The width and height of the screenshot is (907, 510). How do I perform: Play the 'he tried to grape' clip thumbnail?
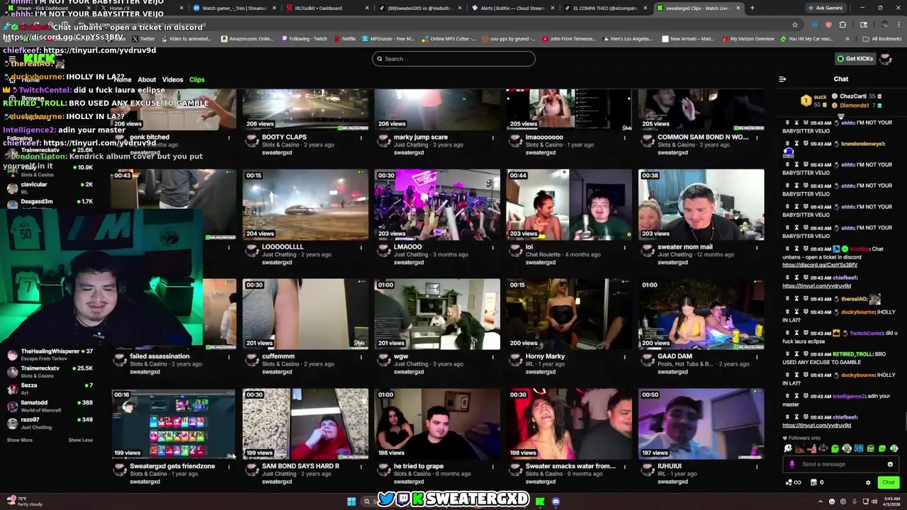(437, 424)
